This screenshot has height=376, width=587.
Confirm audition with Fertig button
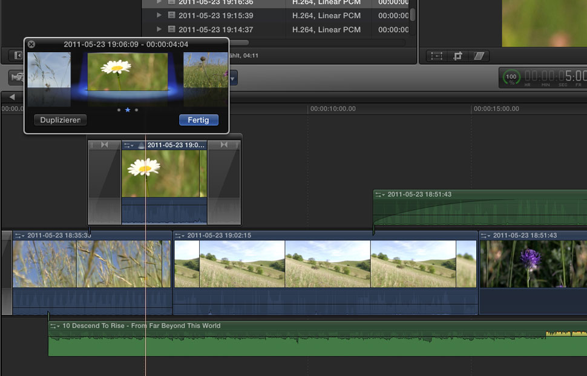pyautogui.click(x=198, y=120)
